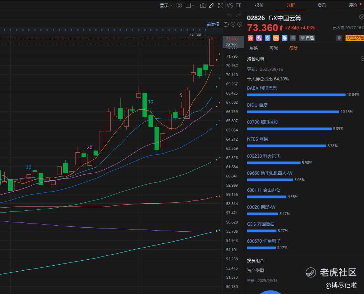Redo drawing with right arrow

tap(239, 15)
